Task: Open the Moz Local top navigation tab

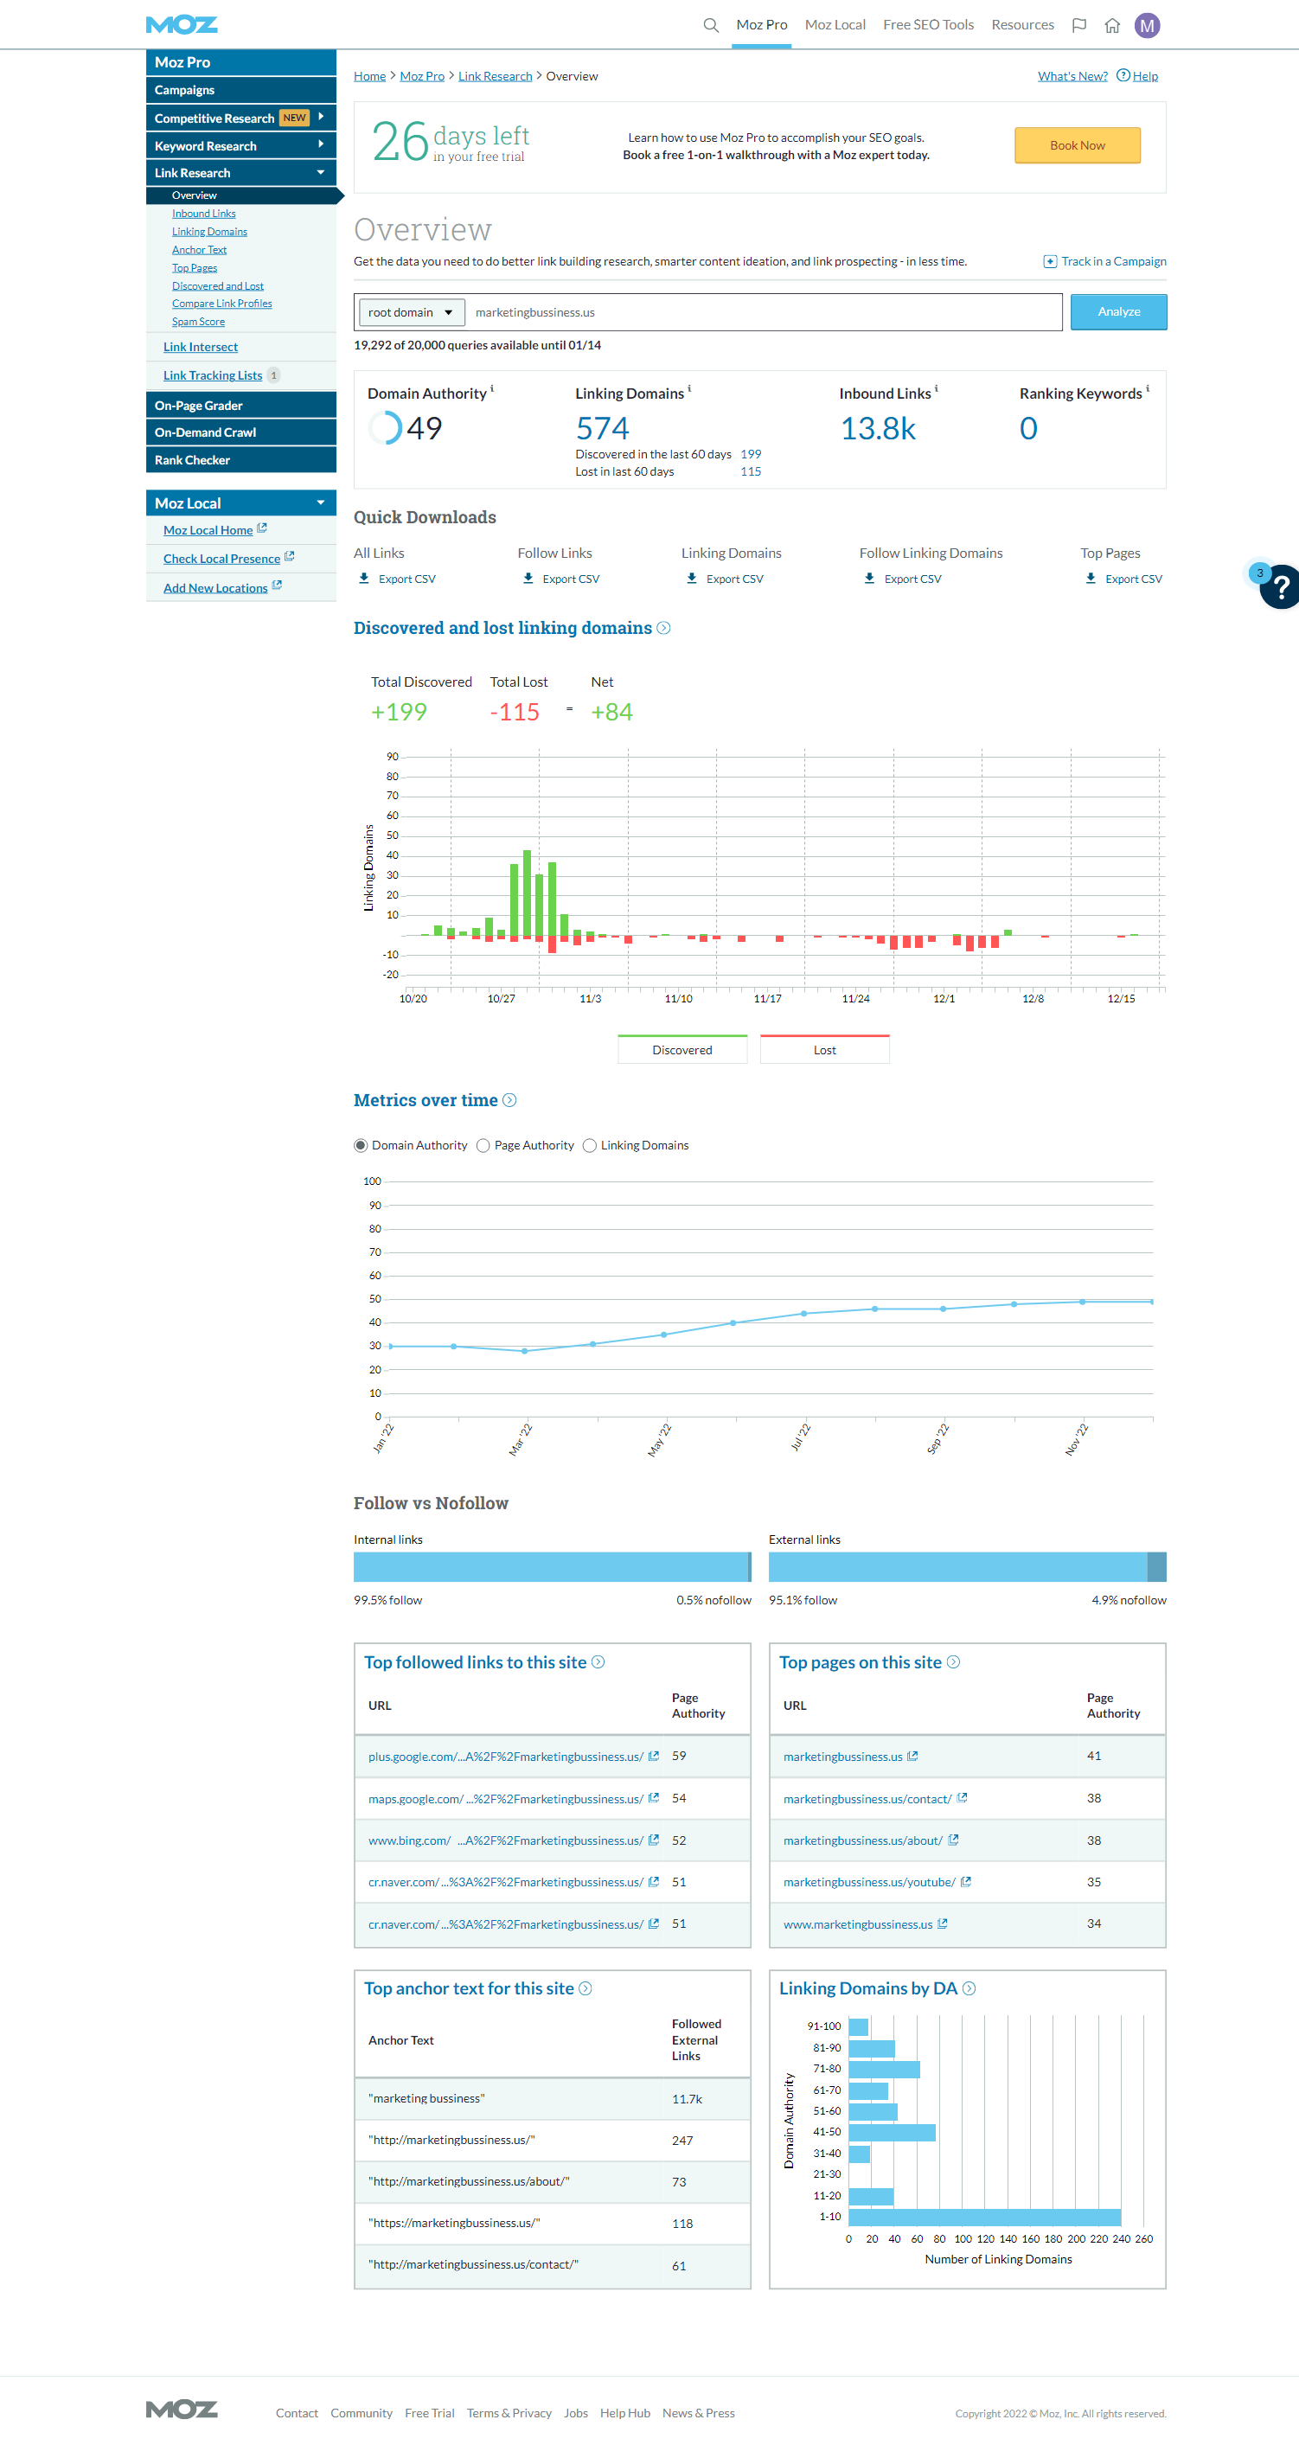Action: (835, 25)
